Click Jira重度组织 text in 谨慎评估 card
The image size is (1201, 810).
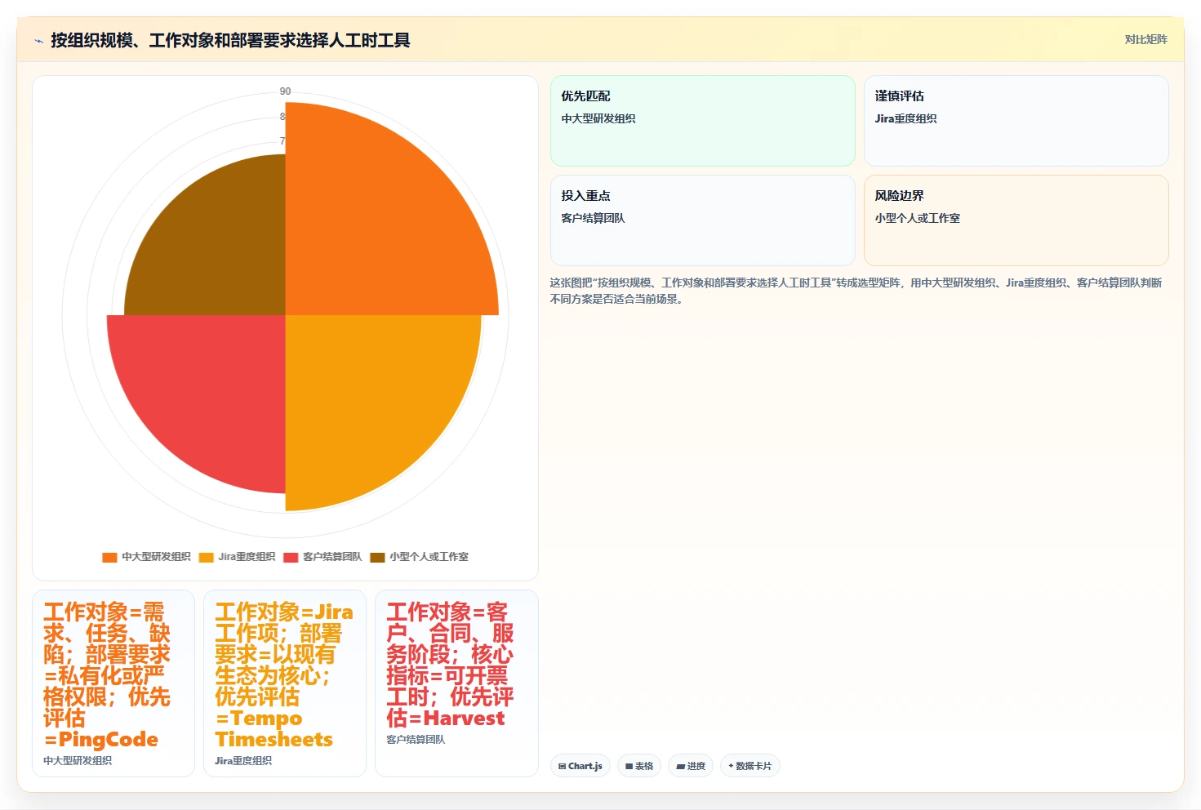[905, 119]
